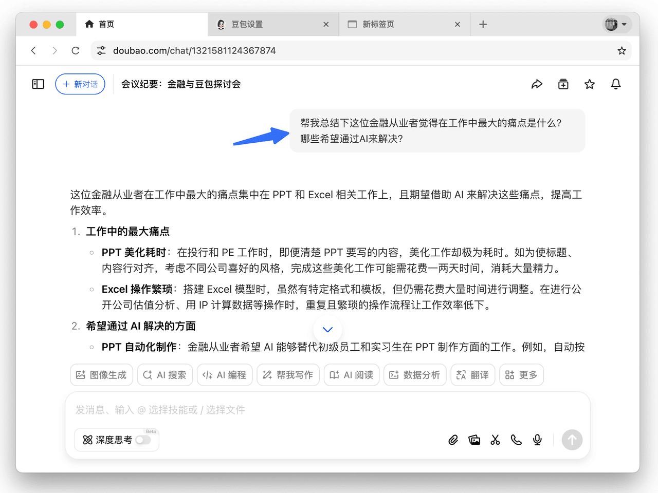Screen dimensions: 658x493
Task: Click the scissors screenshot icon
Action: (x=495, y=440)
